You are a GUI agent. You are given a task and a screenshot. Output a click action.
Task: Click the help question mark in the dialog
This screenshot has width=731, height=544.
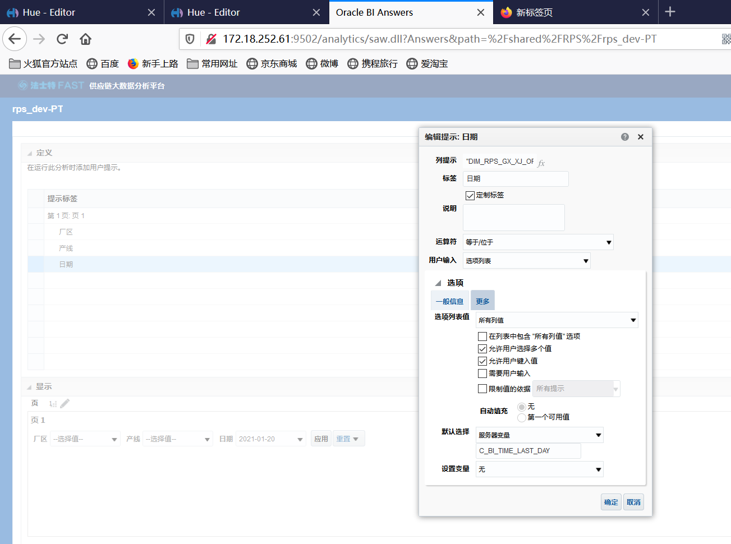click(624, 136)
